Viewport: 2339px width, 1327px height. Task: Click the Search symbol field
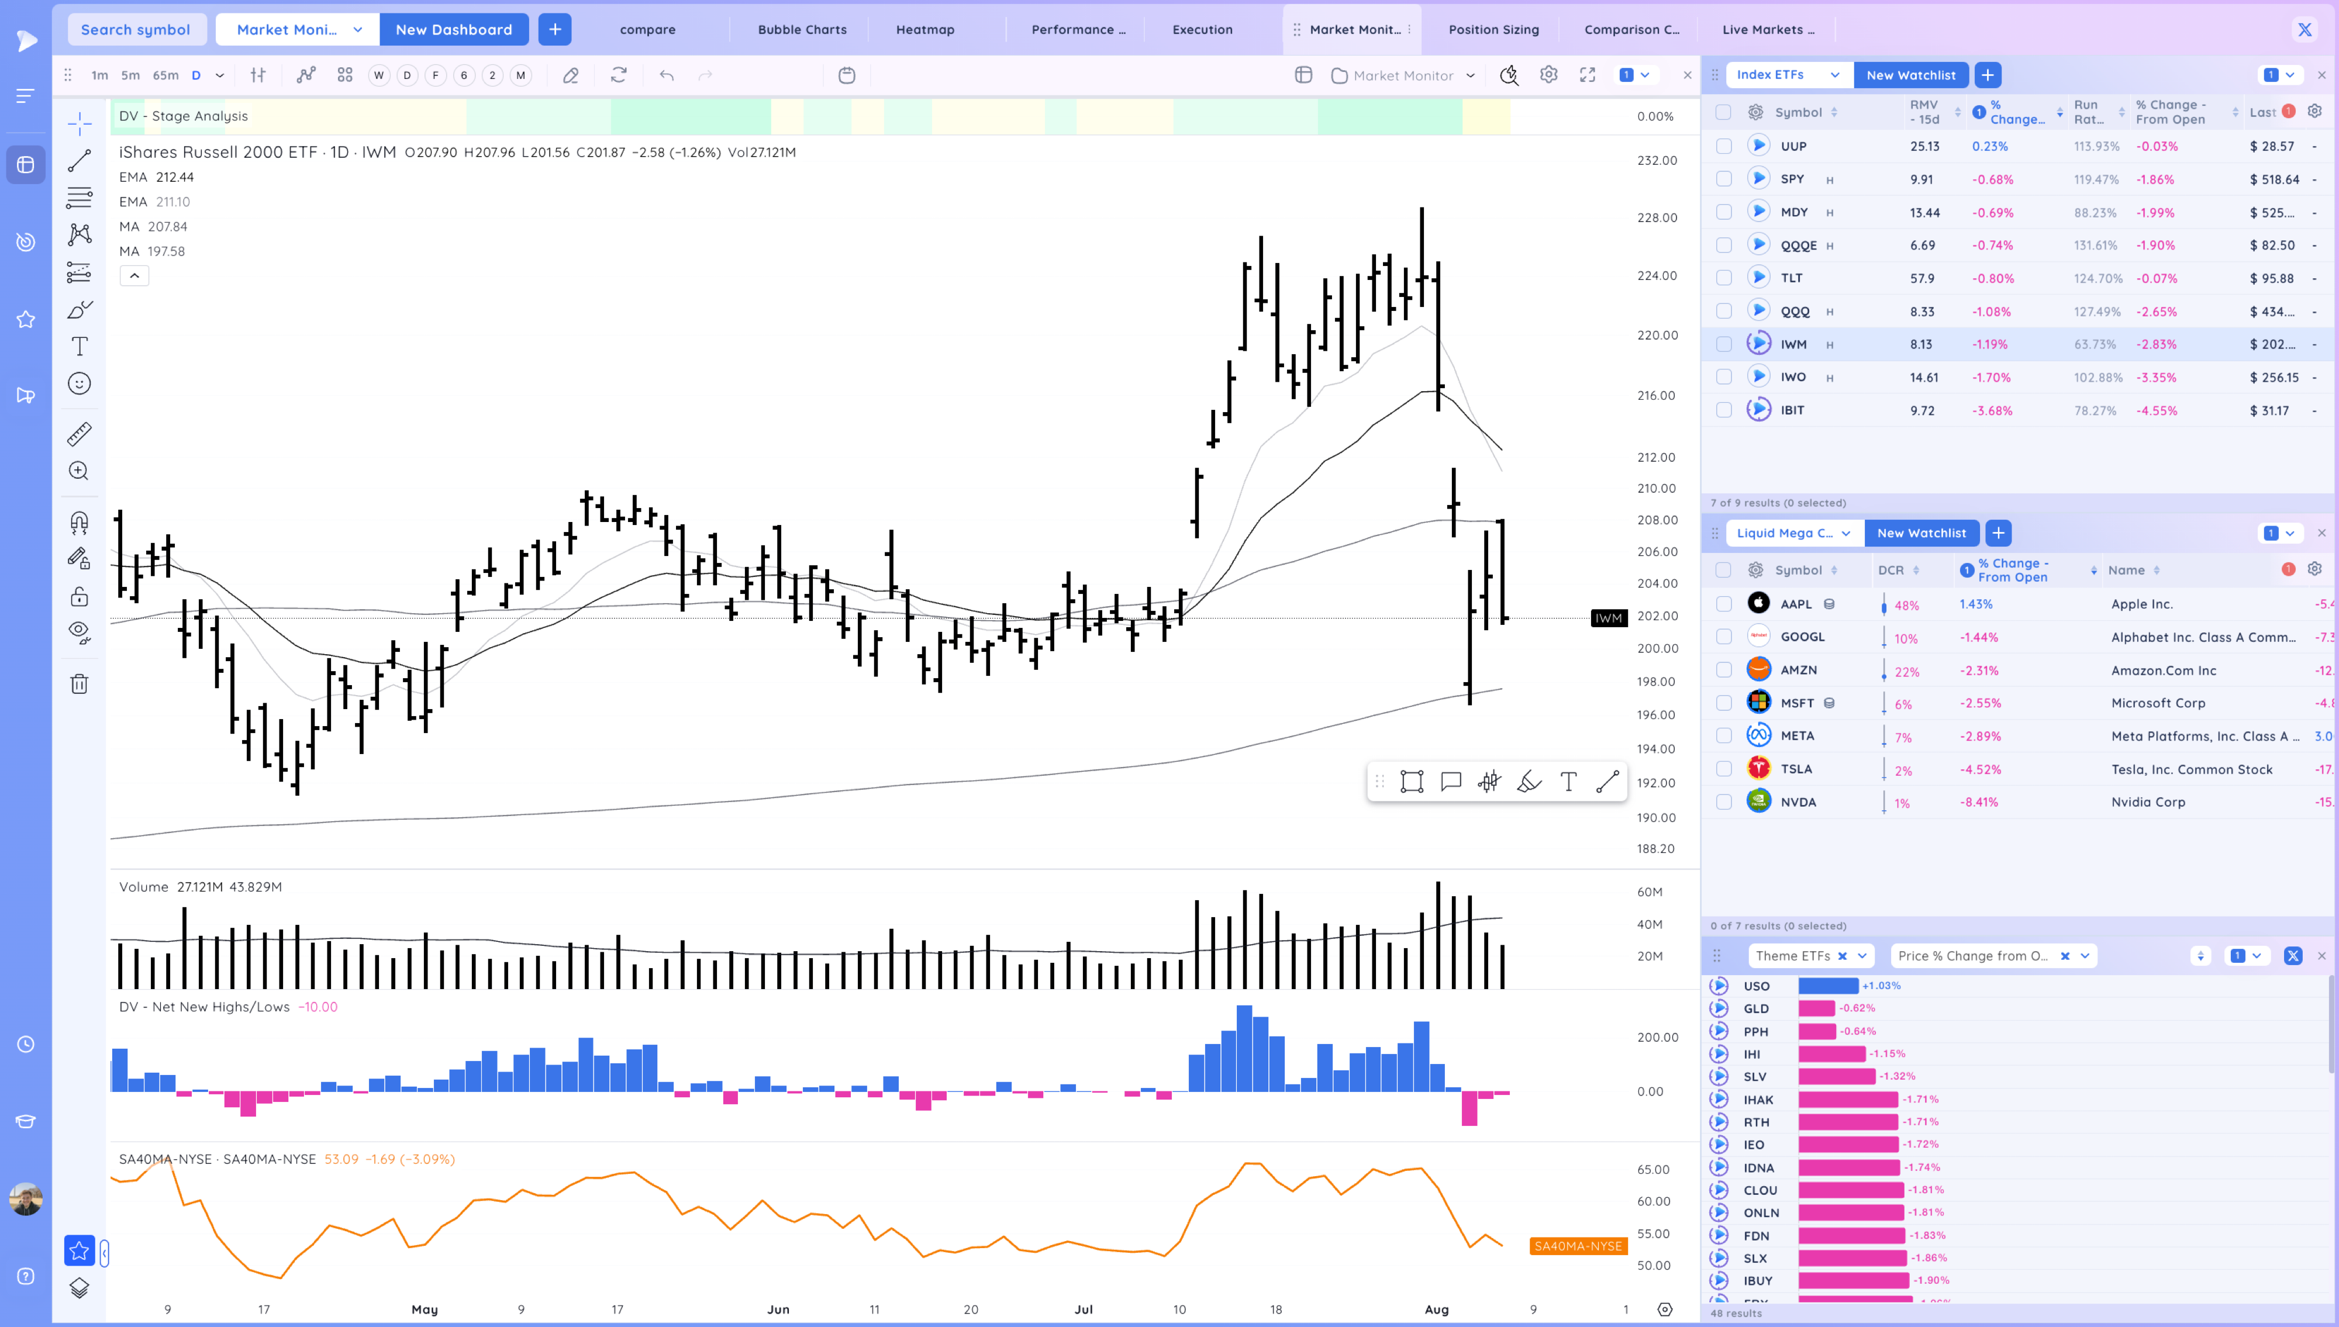[136, 29]
